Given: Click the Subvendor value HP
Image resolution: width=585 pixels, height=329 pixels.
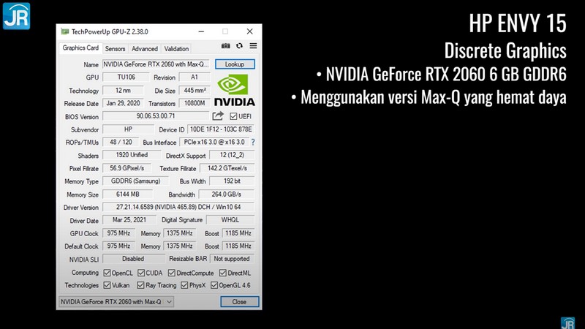Looking at the screenshot, I should tap(128, 129).
